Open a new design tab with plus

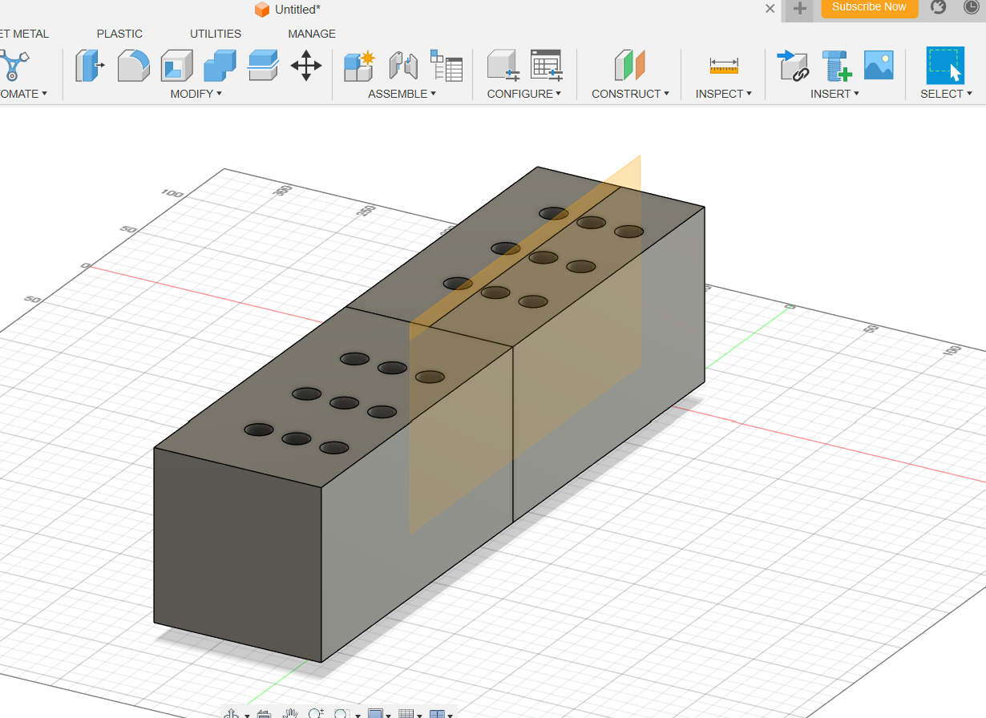(x=799, y=9)
